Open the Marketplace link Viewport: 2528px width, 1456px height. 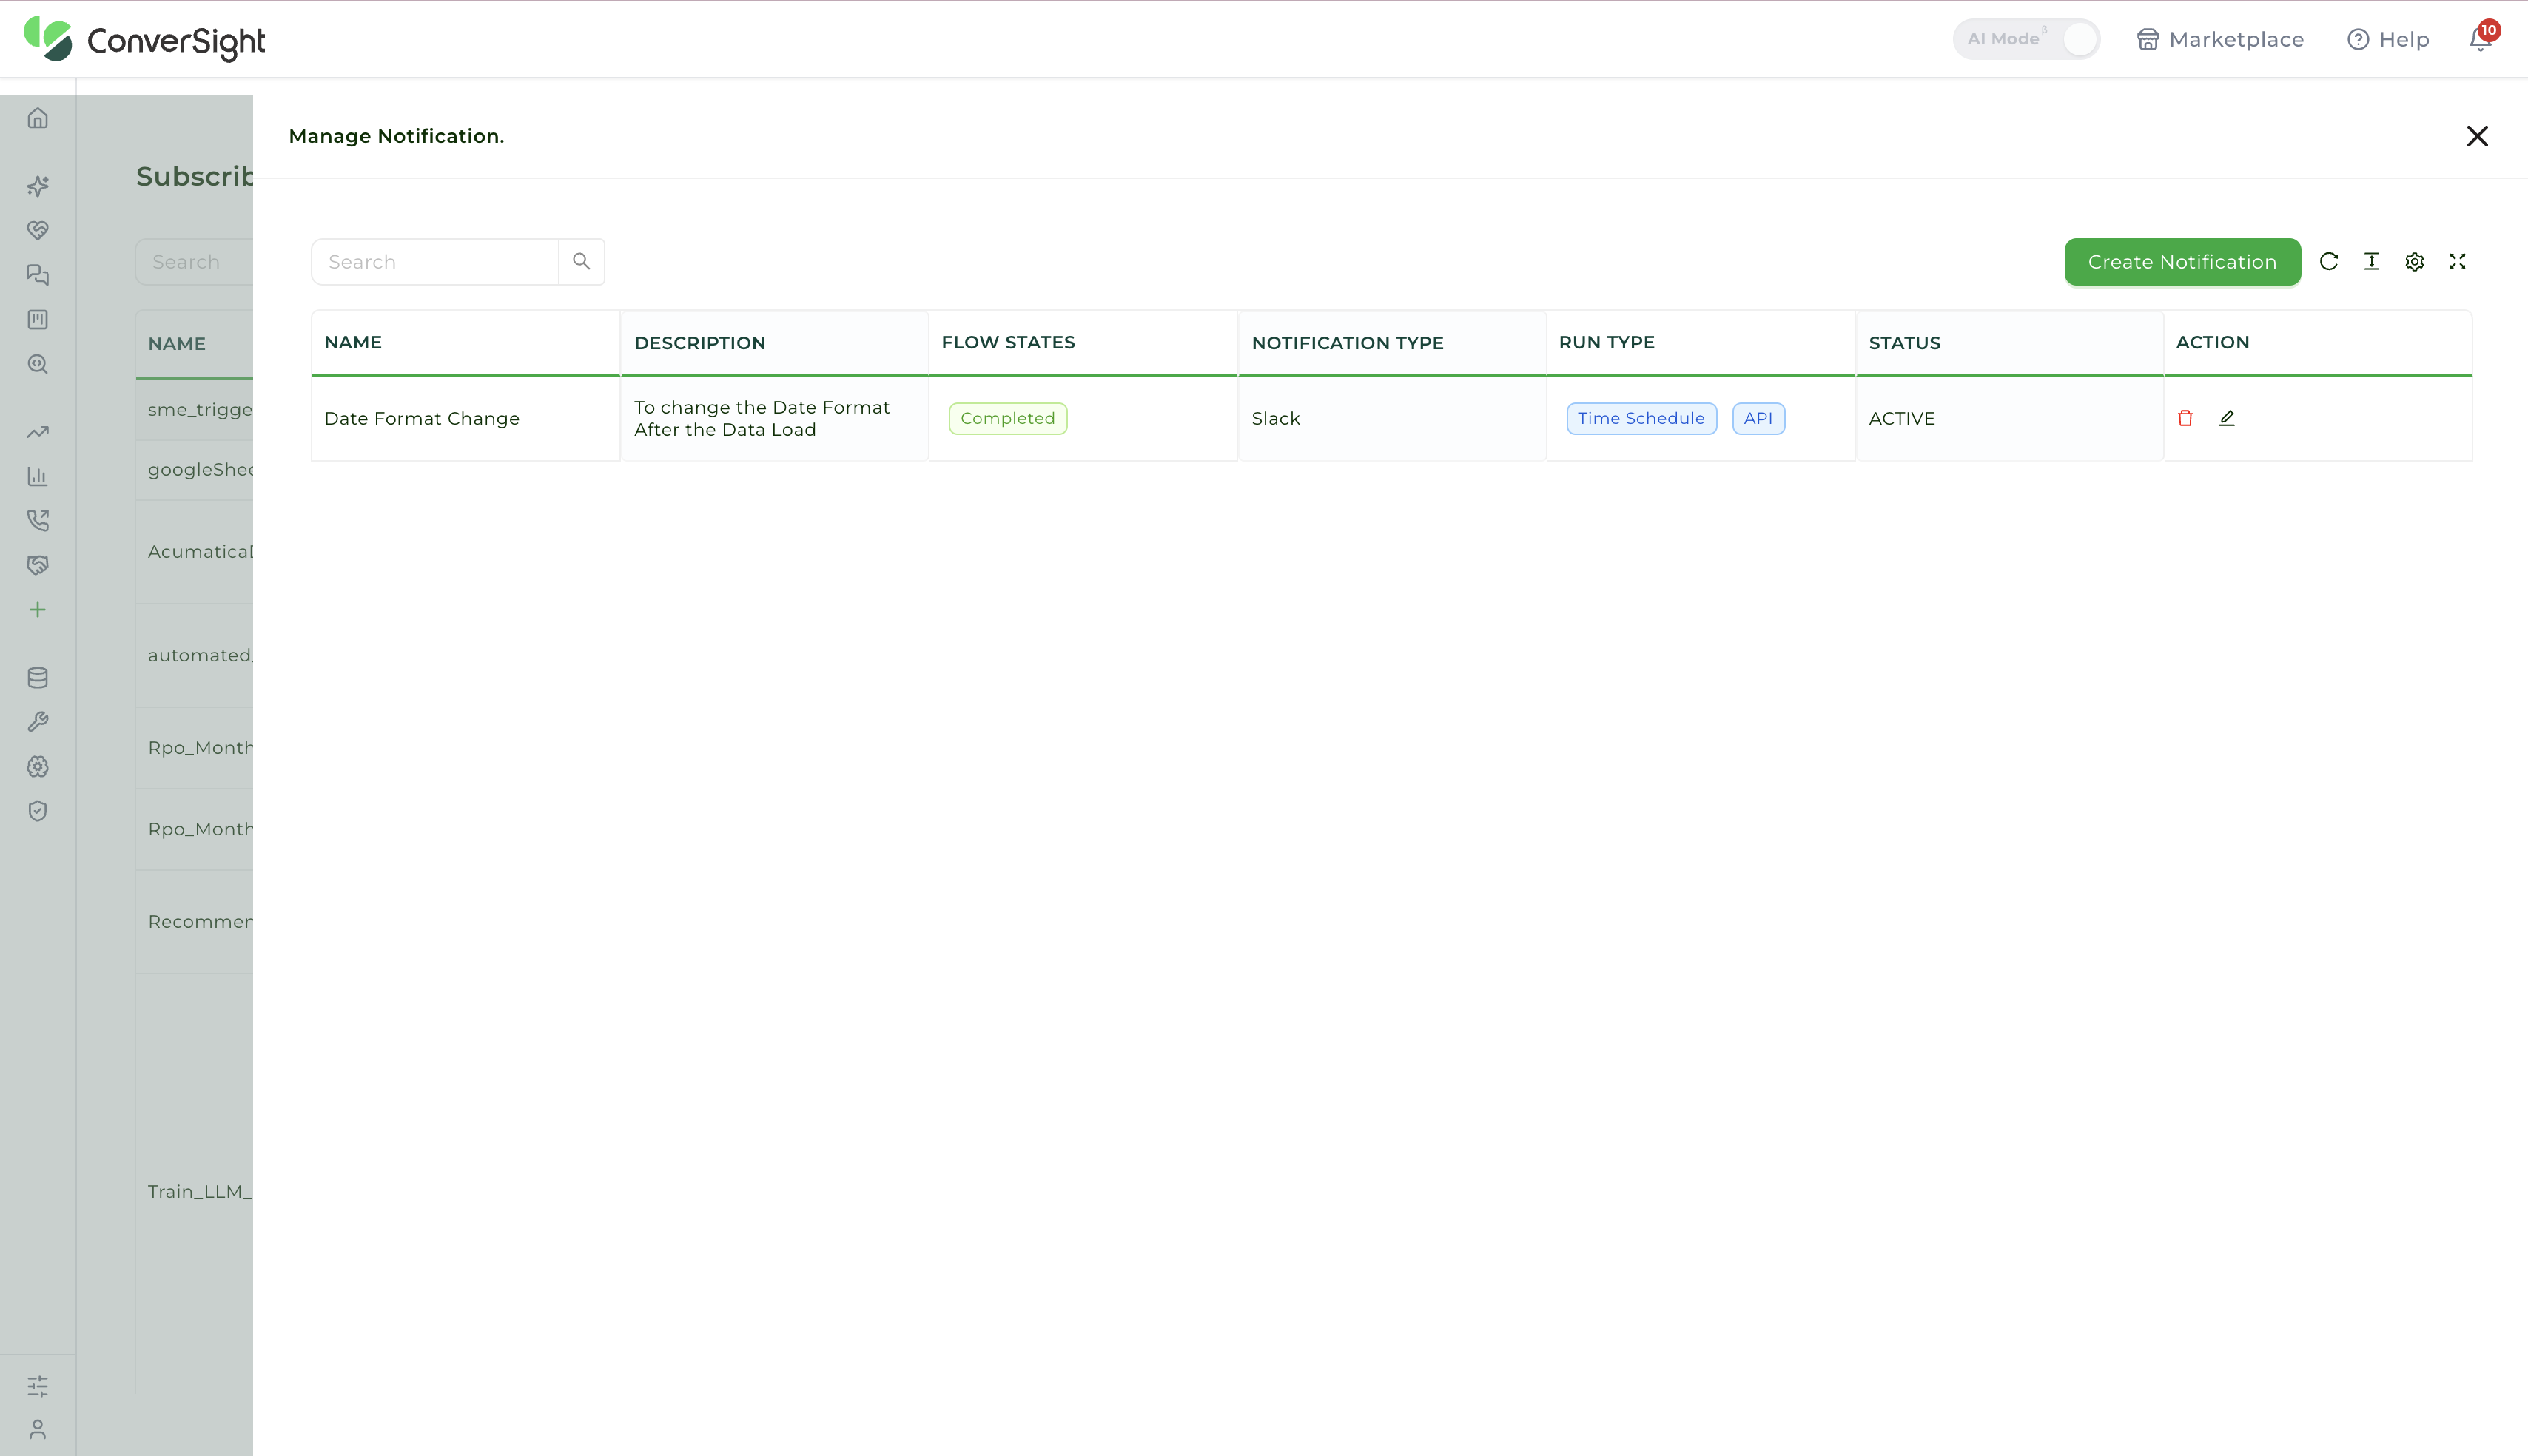pyautogui.click(x=2220, y=39)
